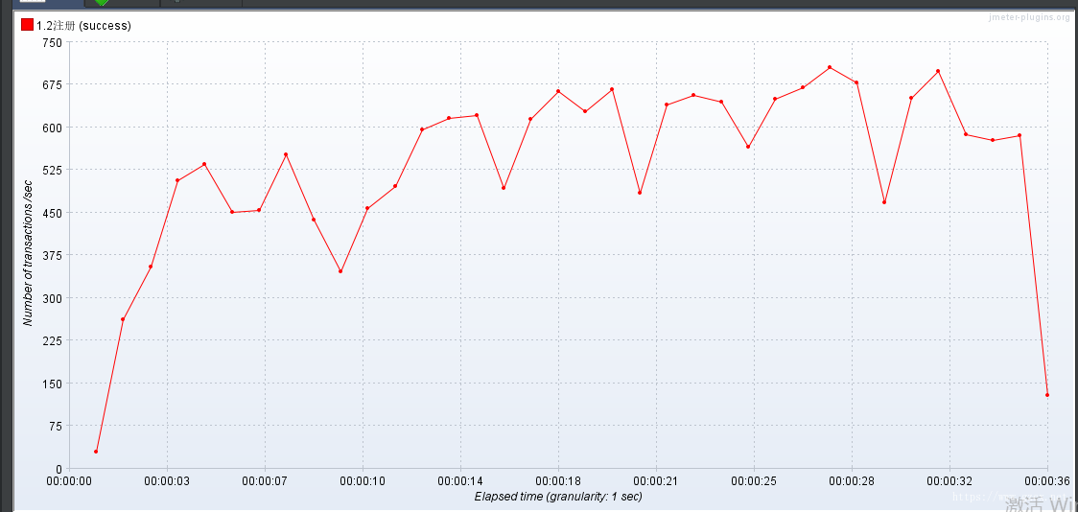
Task: Click the 00:00:32 time label
Action: point(949,481)
